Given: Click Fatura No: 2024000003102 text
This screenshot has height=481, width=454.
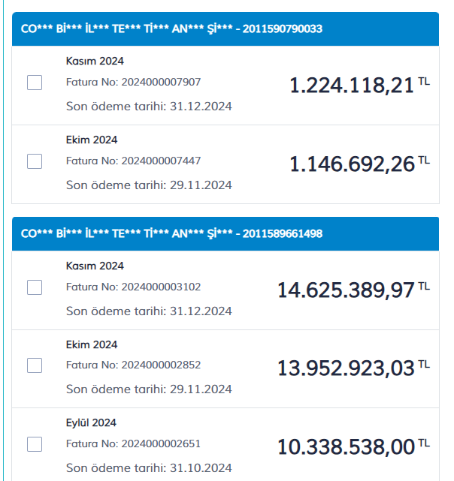Looking at the screenshot, I should click(x=133, y=287).
